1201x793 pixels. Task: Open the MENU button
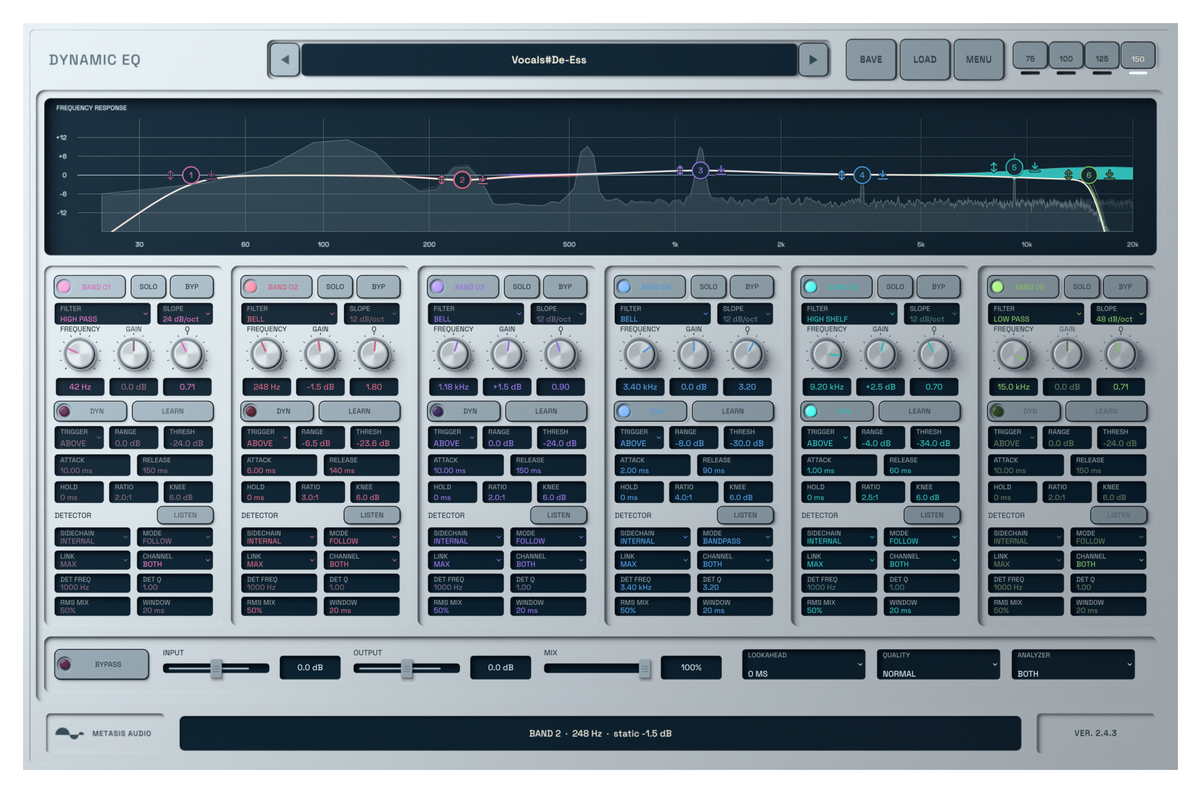(978, 60)
